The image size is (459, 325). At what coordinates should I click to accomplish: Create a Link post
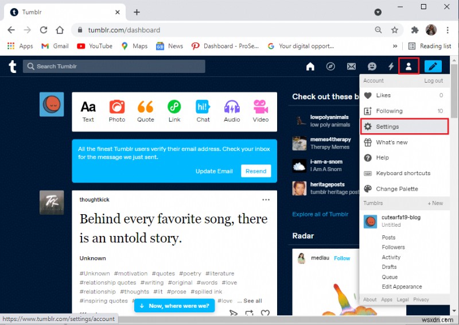(x=174, y=111)
